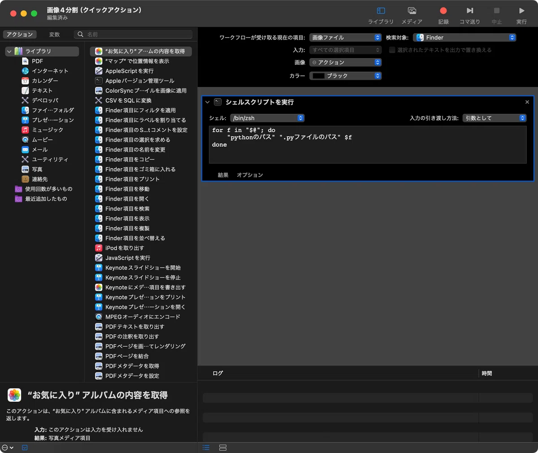Select the ミュージック category icon
538x453 pixels.
(25, 130)
